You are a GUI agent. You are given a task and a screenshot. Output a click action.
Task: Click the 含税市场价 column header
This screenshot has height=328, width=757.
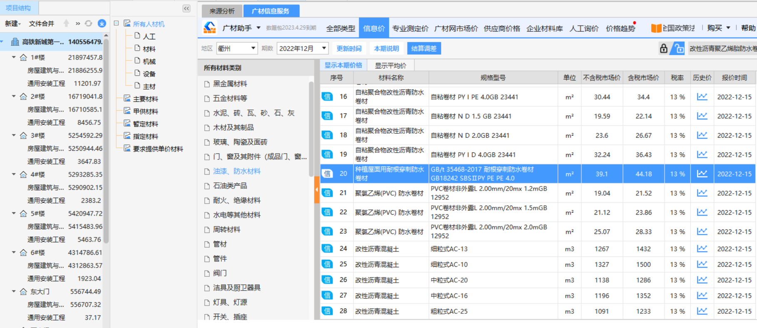click(643, 77)
